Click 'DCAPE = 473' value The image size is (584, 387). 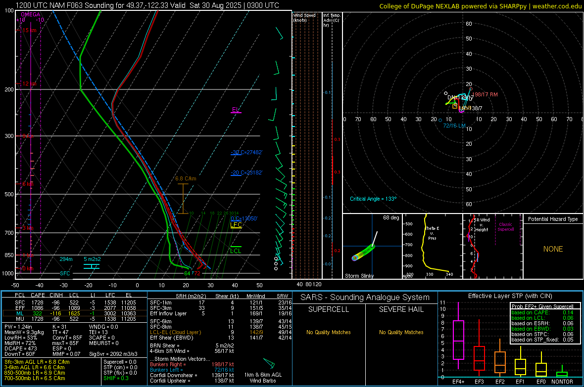coord(20,348)
